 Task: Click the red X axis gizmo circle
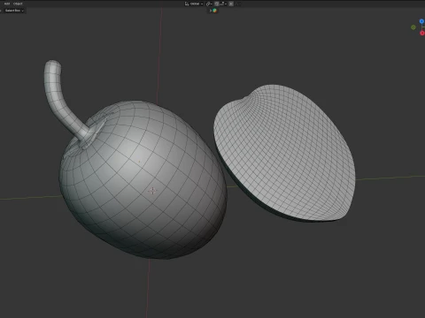[x=422, y=33]
